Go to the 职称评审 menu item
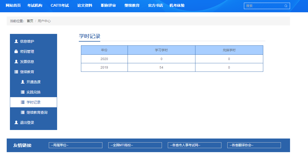The height and width of the screenshot is (154, 308). 108,6
